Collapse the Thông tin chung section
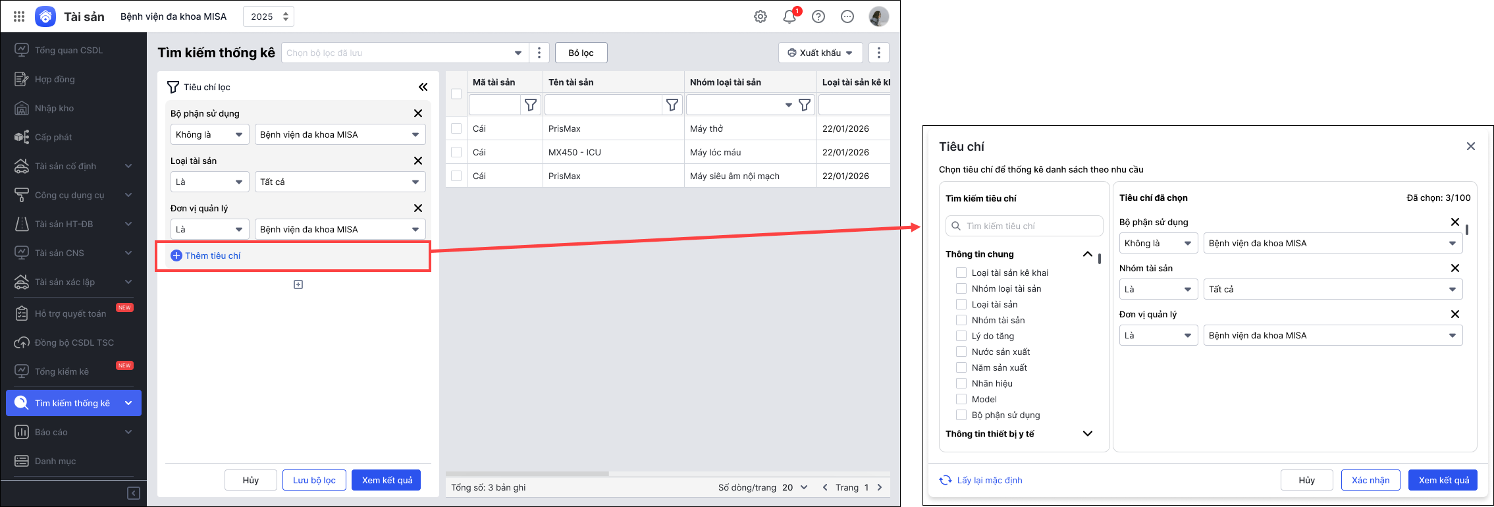This screenshot has width=1494, height=507. point(1088,254)
